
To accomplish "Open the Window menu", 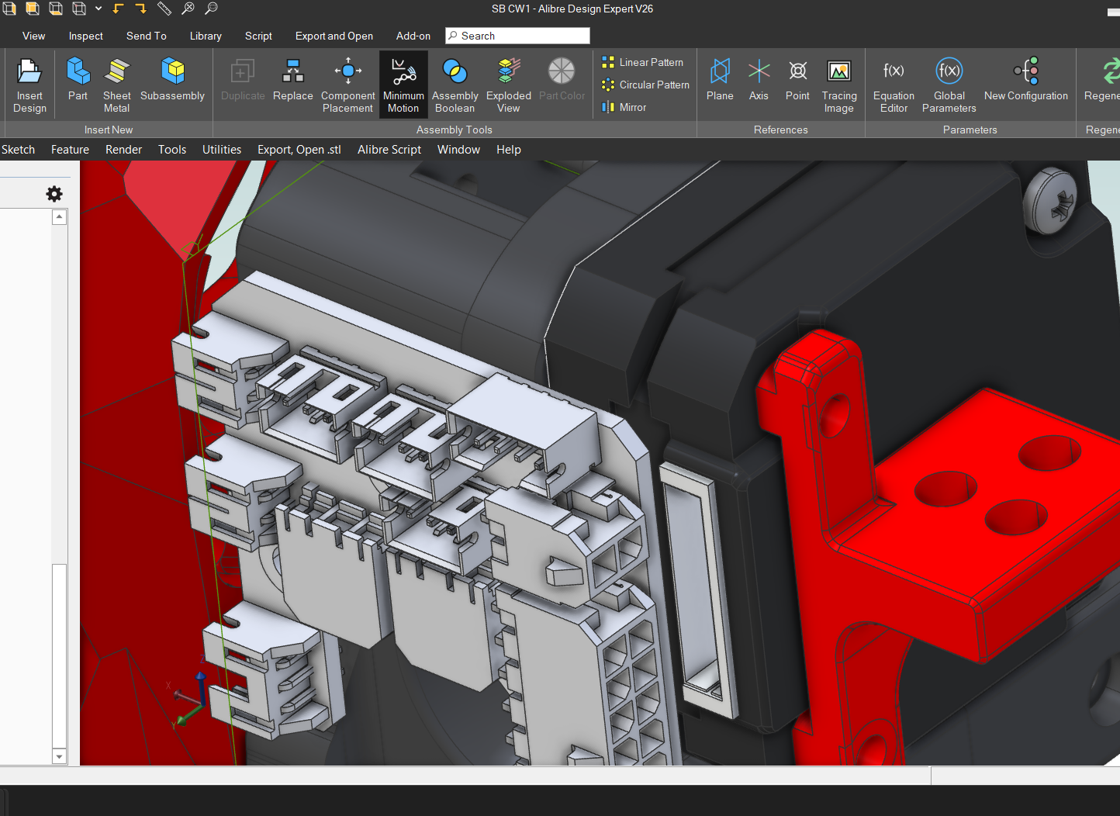I will click(x=458, y=150).
